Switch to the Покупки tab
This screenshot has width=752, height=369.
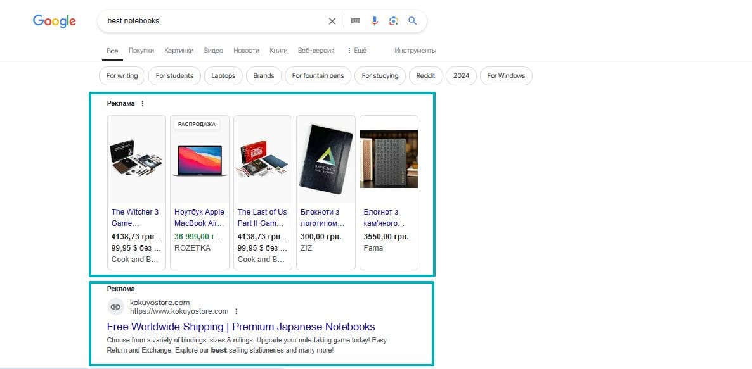coord(141,50)
